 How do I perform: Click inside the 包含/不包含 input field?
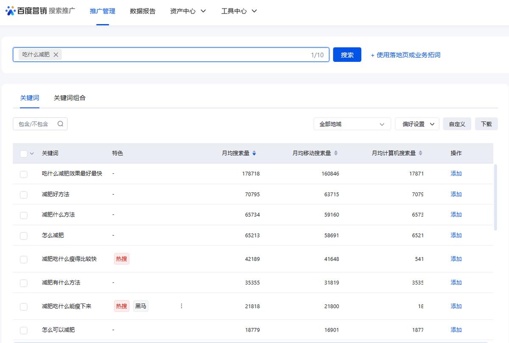[36, 123]
